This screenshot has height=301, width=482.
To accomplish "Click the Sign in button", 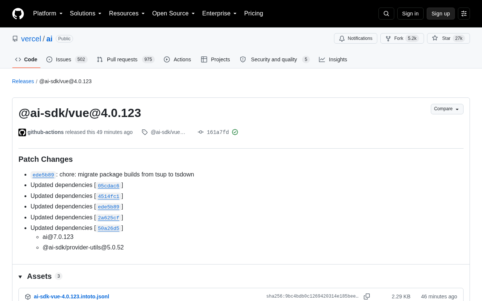I will pyautogui.click(x=410, y=14).
